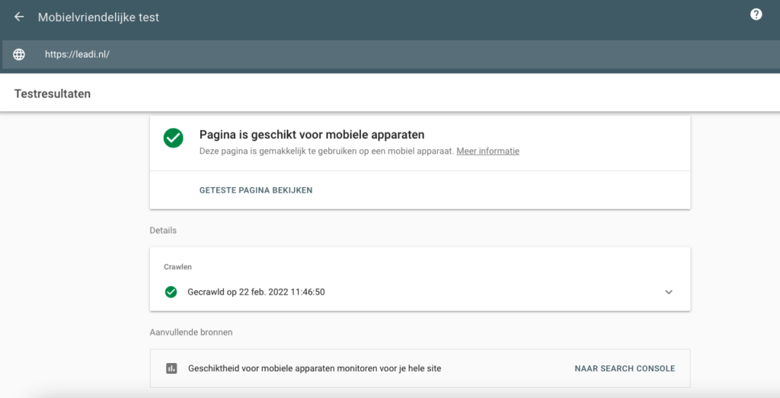The width and height of the screenshot is (780, 398).
Task: Click the large green mobile-friendly checkmark
Action: point(173,139)
